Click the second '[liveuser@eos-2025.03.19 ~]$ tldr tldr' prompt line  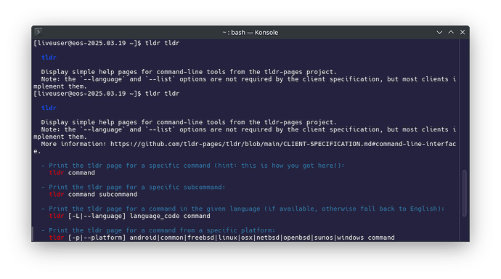107,93
